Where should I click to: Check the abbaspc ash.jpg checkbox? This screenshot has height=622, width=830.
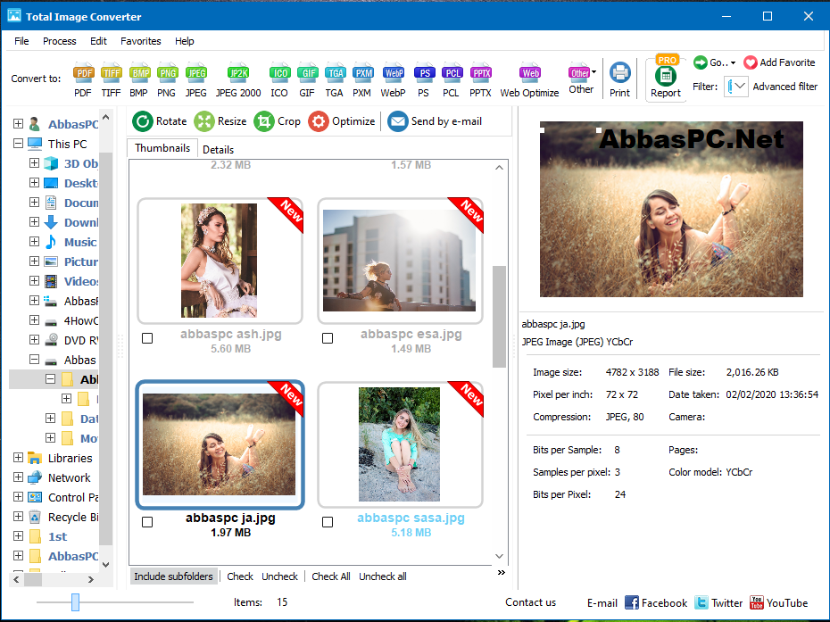pos(147,338)
